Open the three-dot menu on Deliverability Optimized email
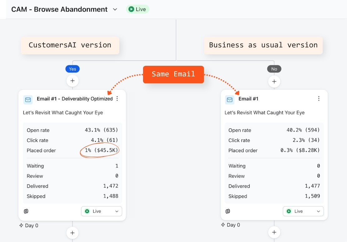 (117, 99)
